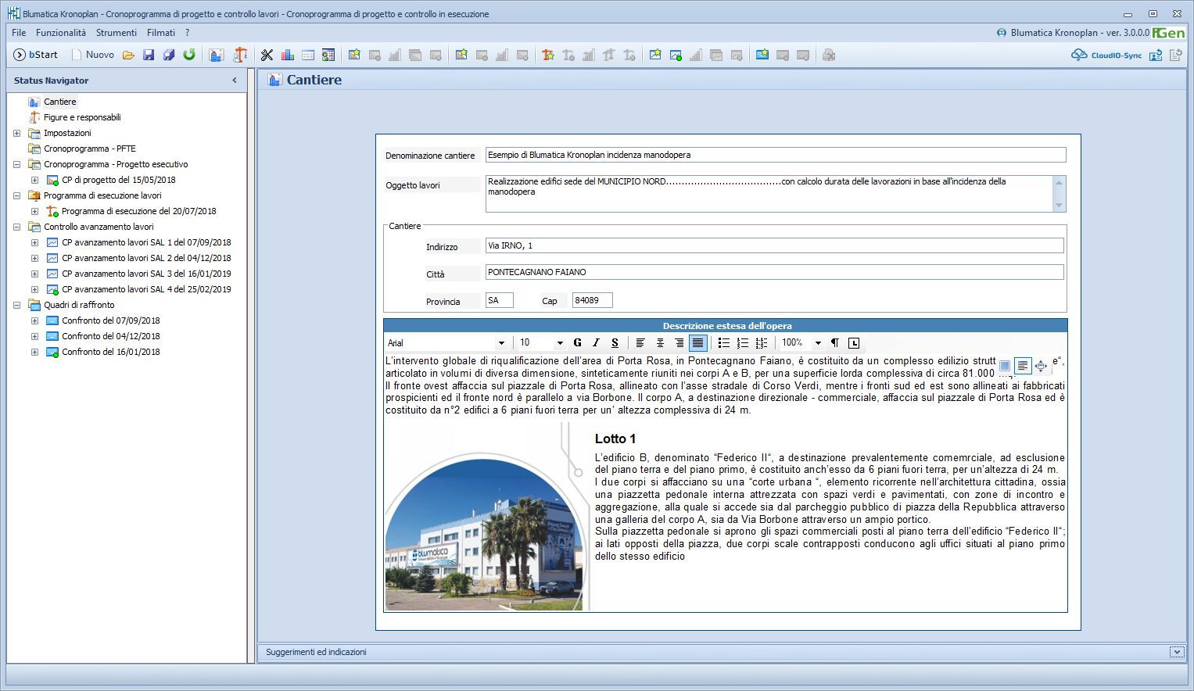Open a file using the folder icon
The image size is (1194, 691).
click(128, 55)
